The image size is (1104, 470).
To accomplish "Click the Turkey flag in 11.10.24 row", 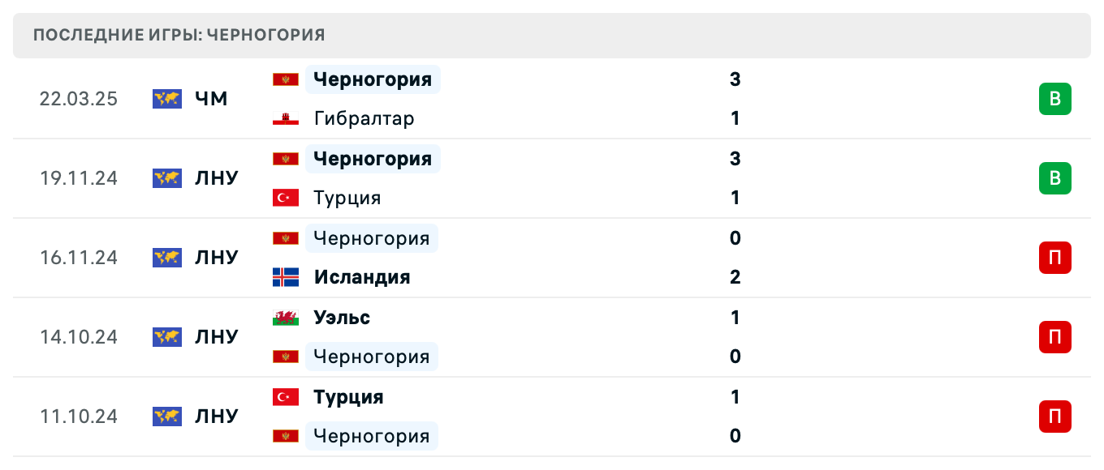I will [285, 397].
